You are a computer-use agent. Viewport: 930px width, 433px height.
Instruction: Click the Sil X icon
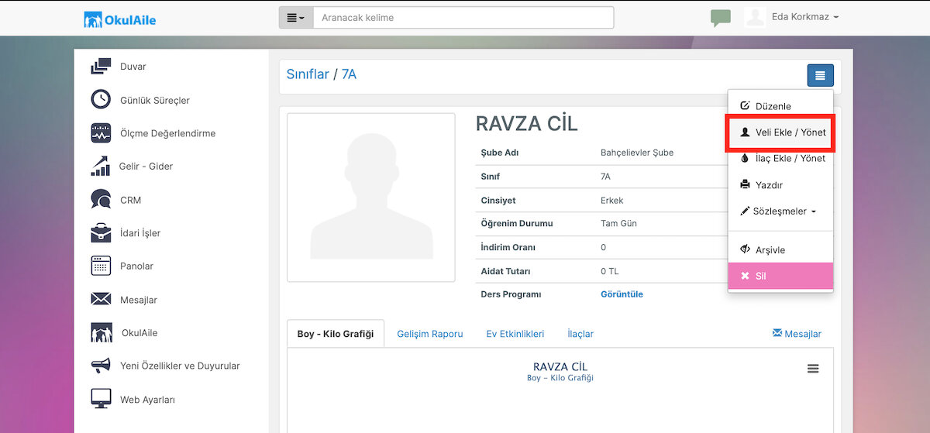(745, 276)
